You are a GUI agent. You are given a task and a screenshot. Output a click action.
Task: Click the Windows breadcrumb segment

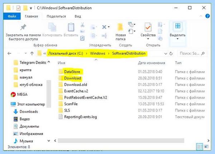tap(97, 53)
